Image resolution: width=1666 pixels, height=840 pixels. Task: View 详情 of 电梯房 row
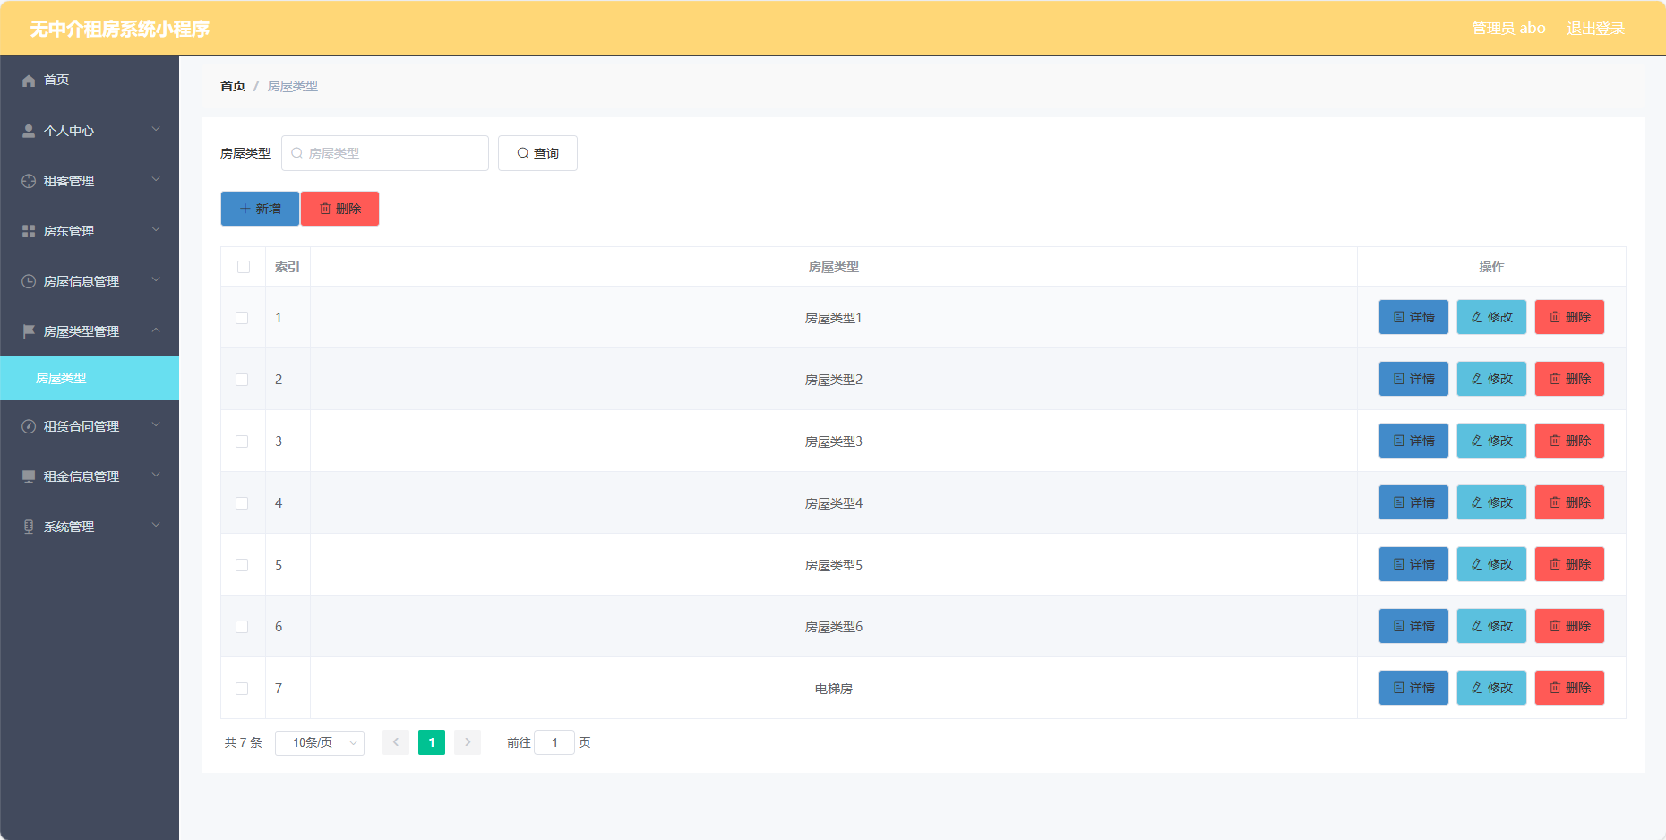click(x=1413, y=688)
